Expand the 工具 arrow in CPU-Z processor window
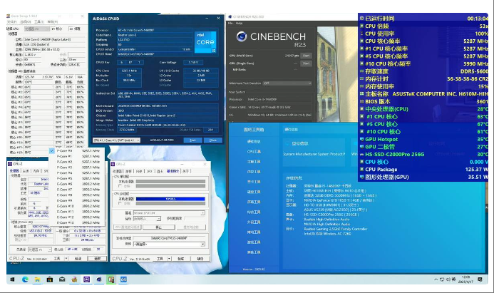The image size is (494, 293). click(66, 259)
